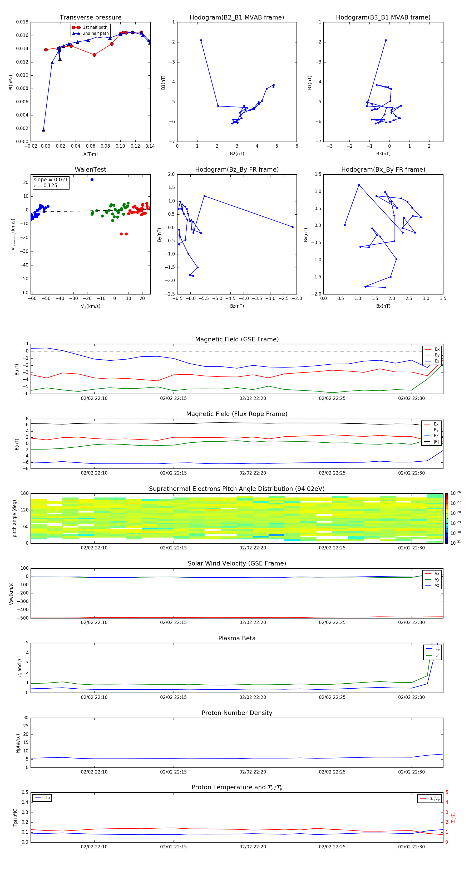474x870 pixels.
Task: Click the Suprathermal Electrons Pitch Angle title
Action: [x=237, y=489]
